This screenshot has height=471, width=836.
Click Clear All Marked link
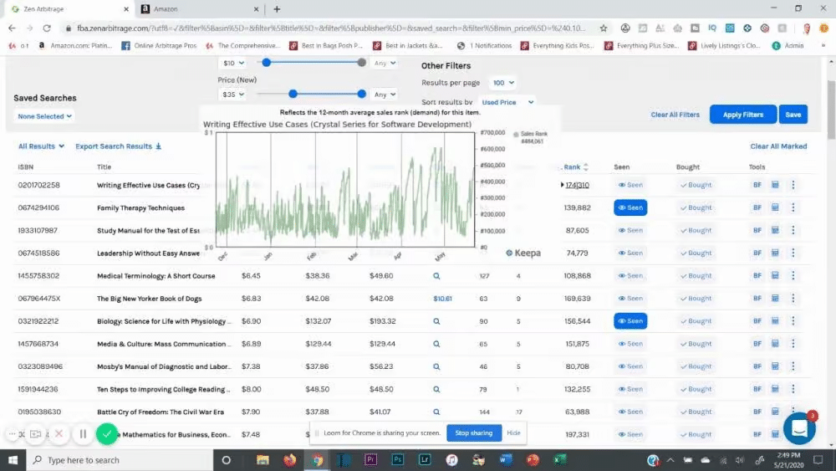(778, 146)
